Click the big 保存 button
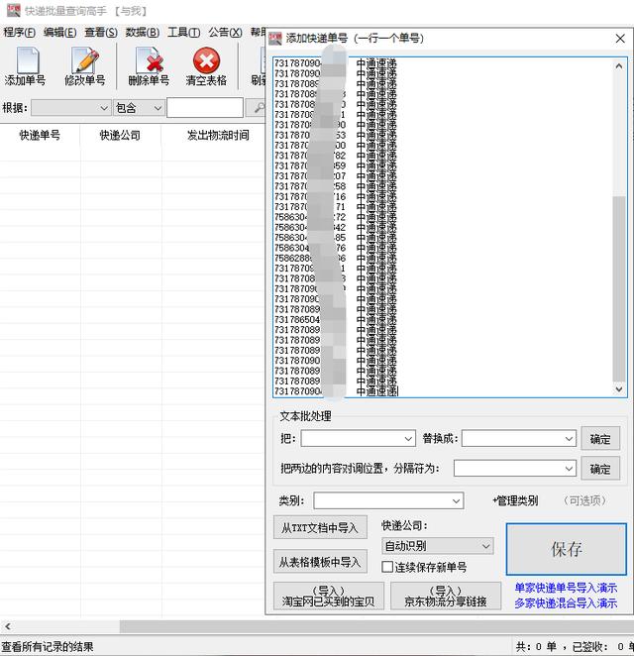This screenshot has height=656, width=634. [567, 549]
